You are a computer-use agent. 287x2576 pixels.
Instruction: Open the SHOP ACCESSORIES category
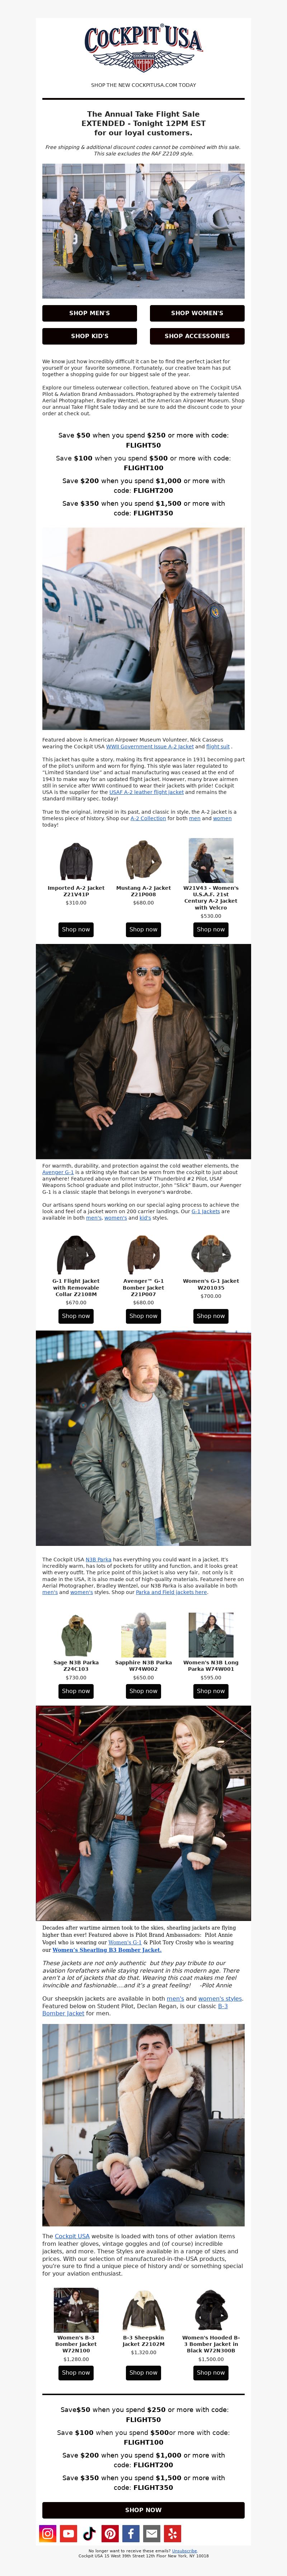click(197, 336)
